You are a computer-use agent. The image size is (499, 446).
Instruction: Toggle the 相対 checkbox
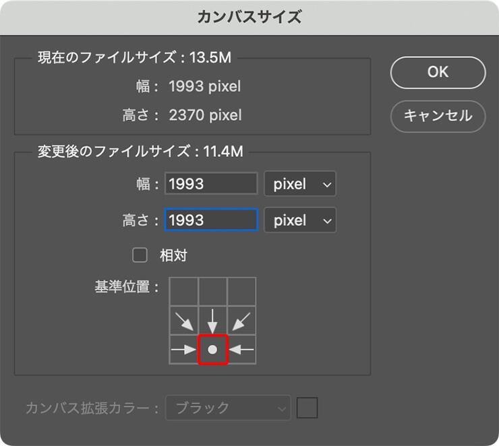coord(140,255)
